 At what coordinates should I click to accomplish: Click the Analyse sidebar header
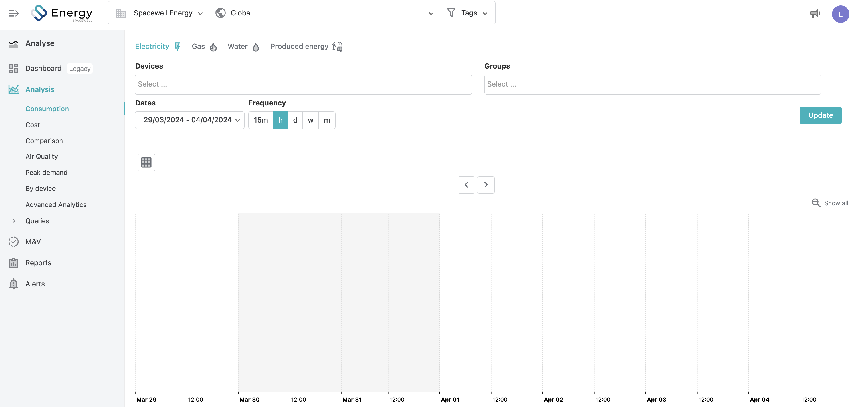40,43
